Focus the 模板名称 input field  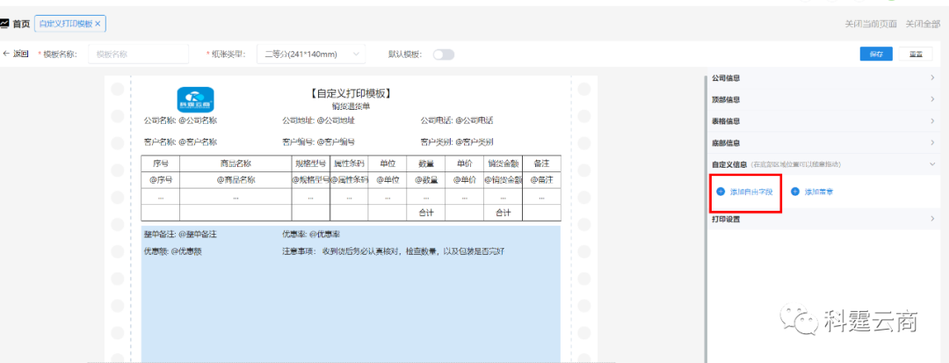139,54
